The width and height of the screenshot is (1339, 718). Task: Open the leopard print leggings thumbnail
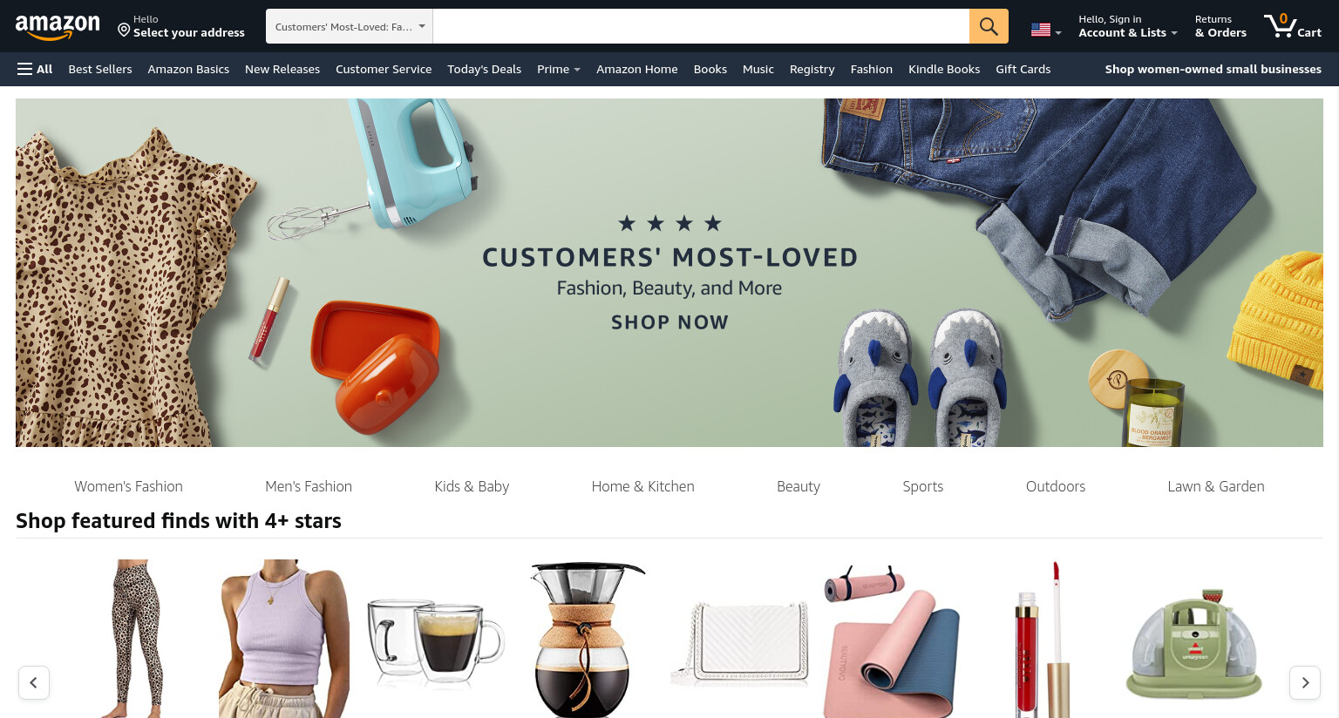[x=137, y=639]
